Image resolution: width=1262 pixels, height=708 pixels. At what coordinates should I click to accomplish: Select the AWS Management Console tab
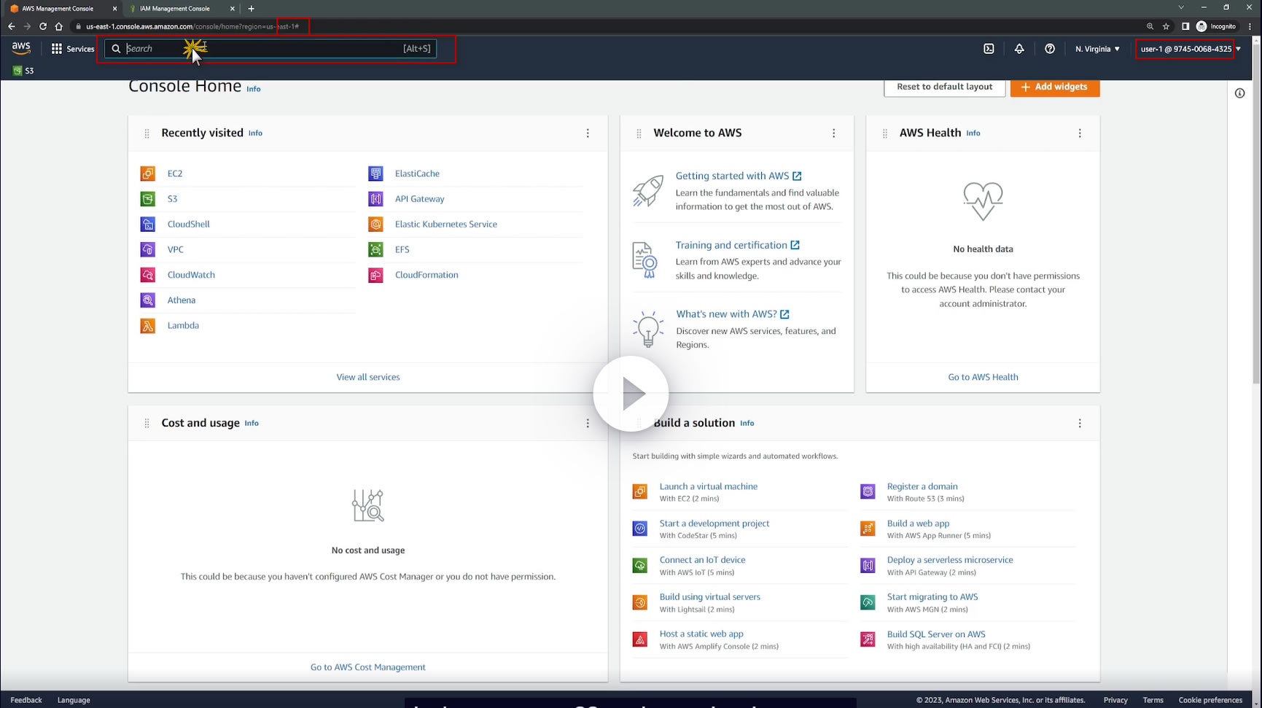(63, 9)
